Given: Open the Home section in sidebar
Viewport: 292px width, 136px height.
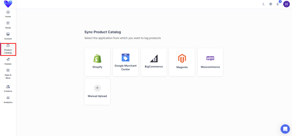Looking at the screenshot, I should (8, 14).
